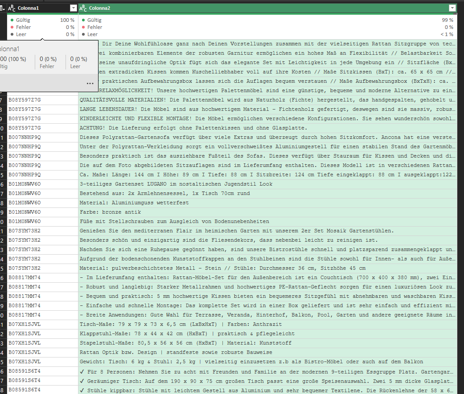Select 'Genießen Sie den mediterranen Flair' cell

pyautogui.click(x=267, y=231)
